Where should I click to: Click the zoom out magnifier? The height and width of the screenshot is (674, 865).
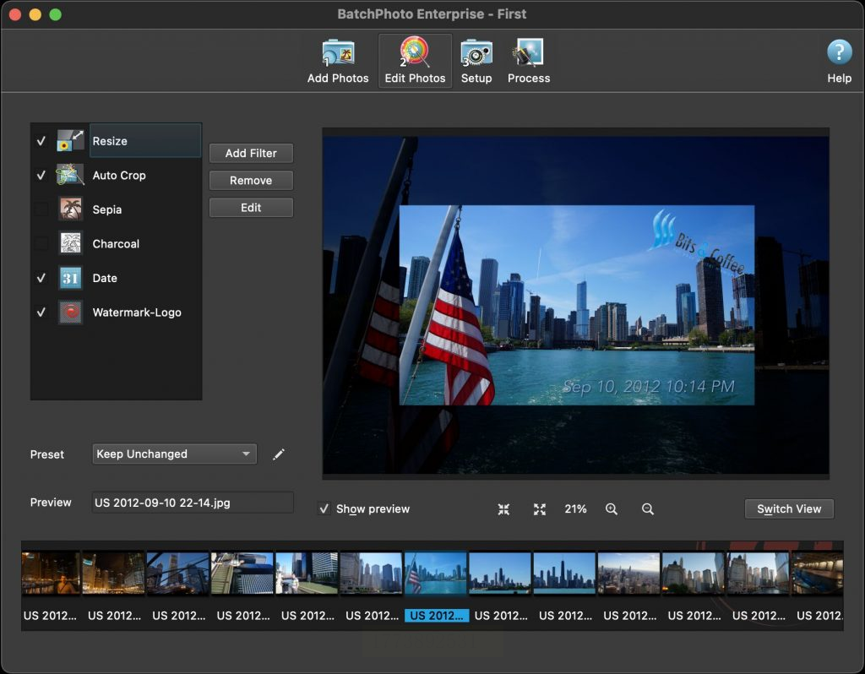648,509
